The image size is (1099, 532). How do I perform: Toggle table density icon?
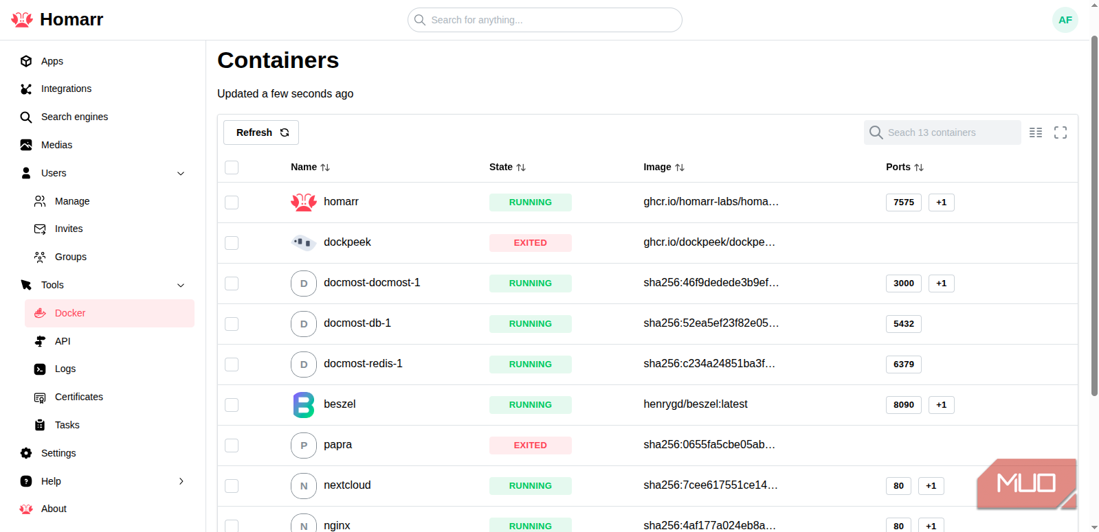tap(1036, 132)
